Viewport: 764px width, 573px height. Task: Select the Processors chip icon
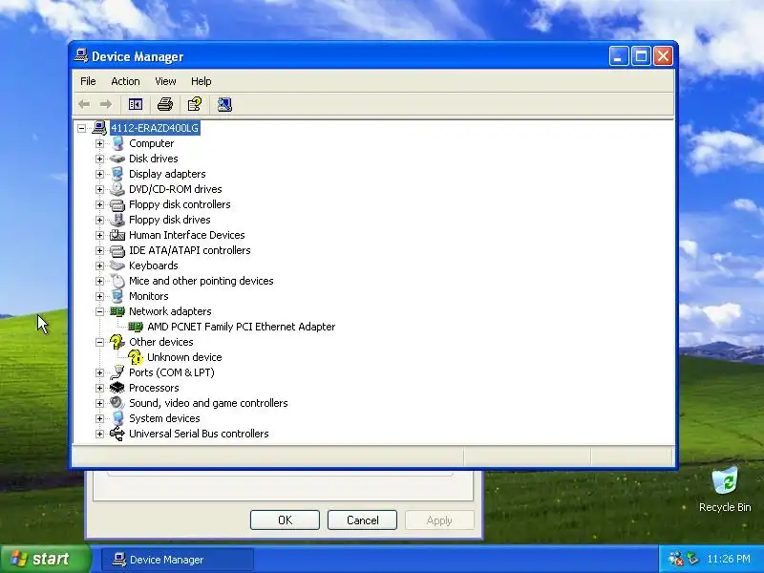coord(117,388)
